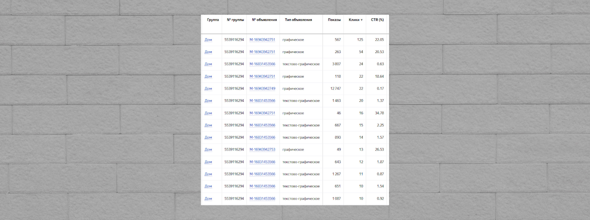This screenshot has width=590, height=220.
Task: Open M-16943942751 link in row with 567 impressions
Action: [262, 40]
